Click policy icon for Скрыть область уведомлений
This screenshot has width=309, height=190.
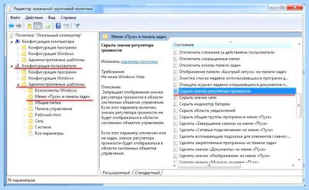[175, 111]
